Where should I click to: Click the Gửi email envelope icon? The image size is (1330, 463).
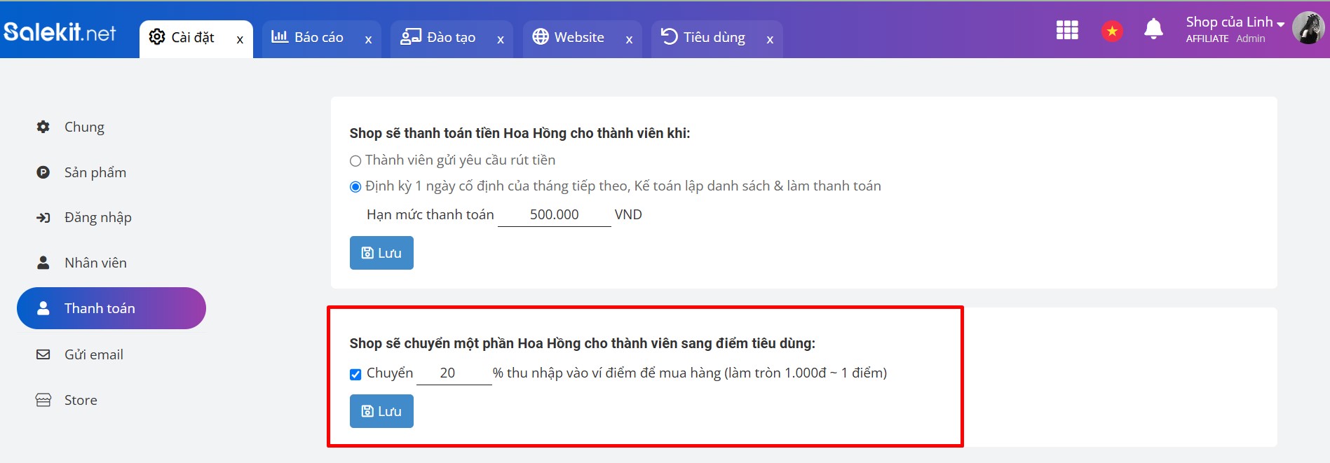[x=43, y=354]
